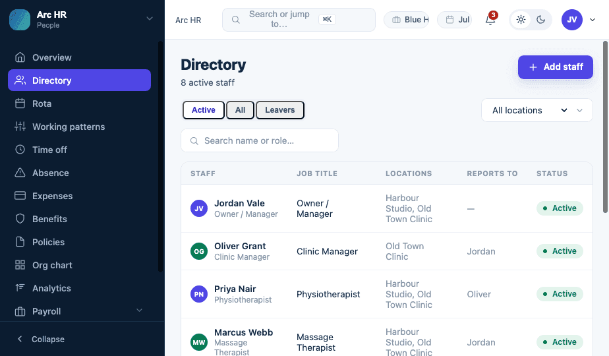Screen dimensions: 609x356
Task: Open Oliver Grant's staff profile name
Action: tap(240, 246)
